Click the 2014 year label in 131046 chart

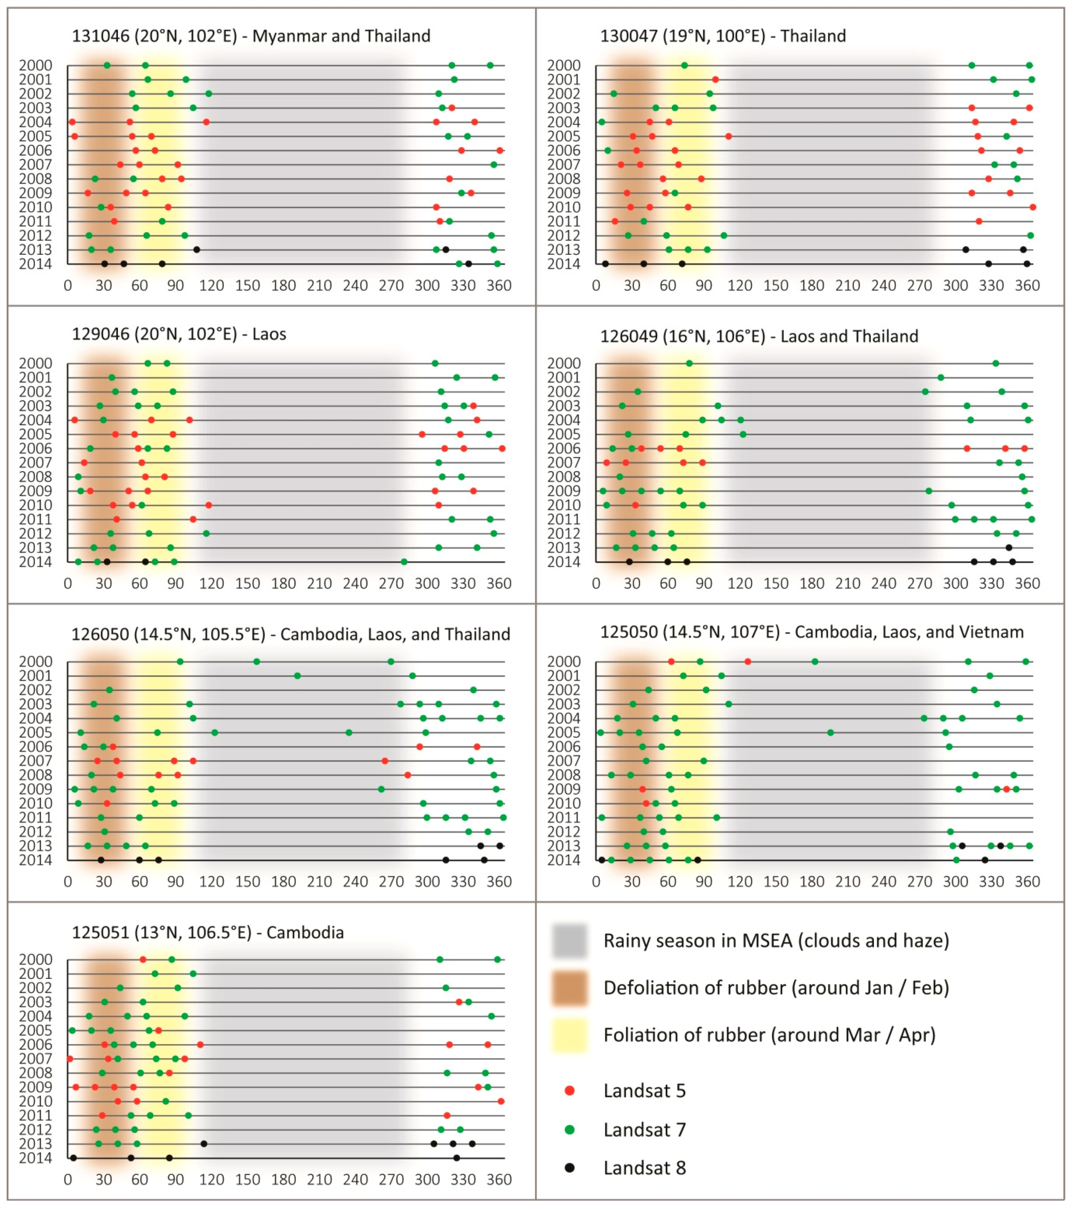pos(35,264)
